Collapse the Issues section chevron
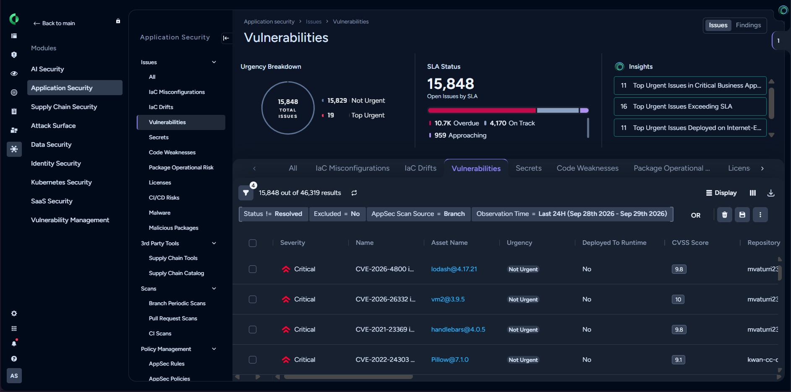The height and width of the screenshot is (392, 791). [214, 62]
